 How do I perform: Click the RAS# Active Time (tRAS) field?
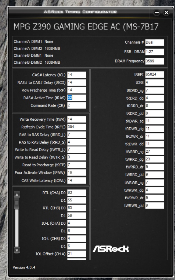pos(77,98)
